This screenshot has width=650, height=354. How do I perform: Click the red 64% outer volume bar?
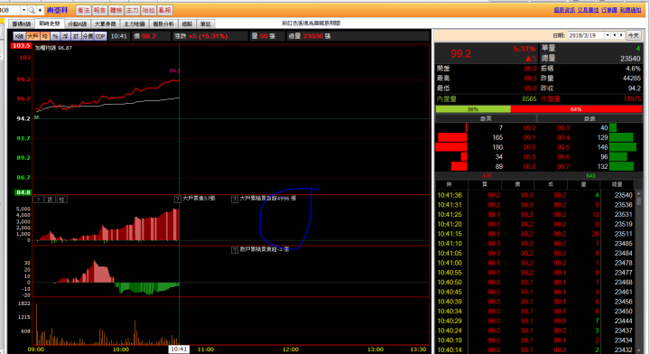(576, 109)
